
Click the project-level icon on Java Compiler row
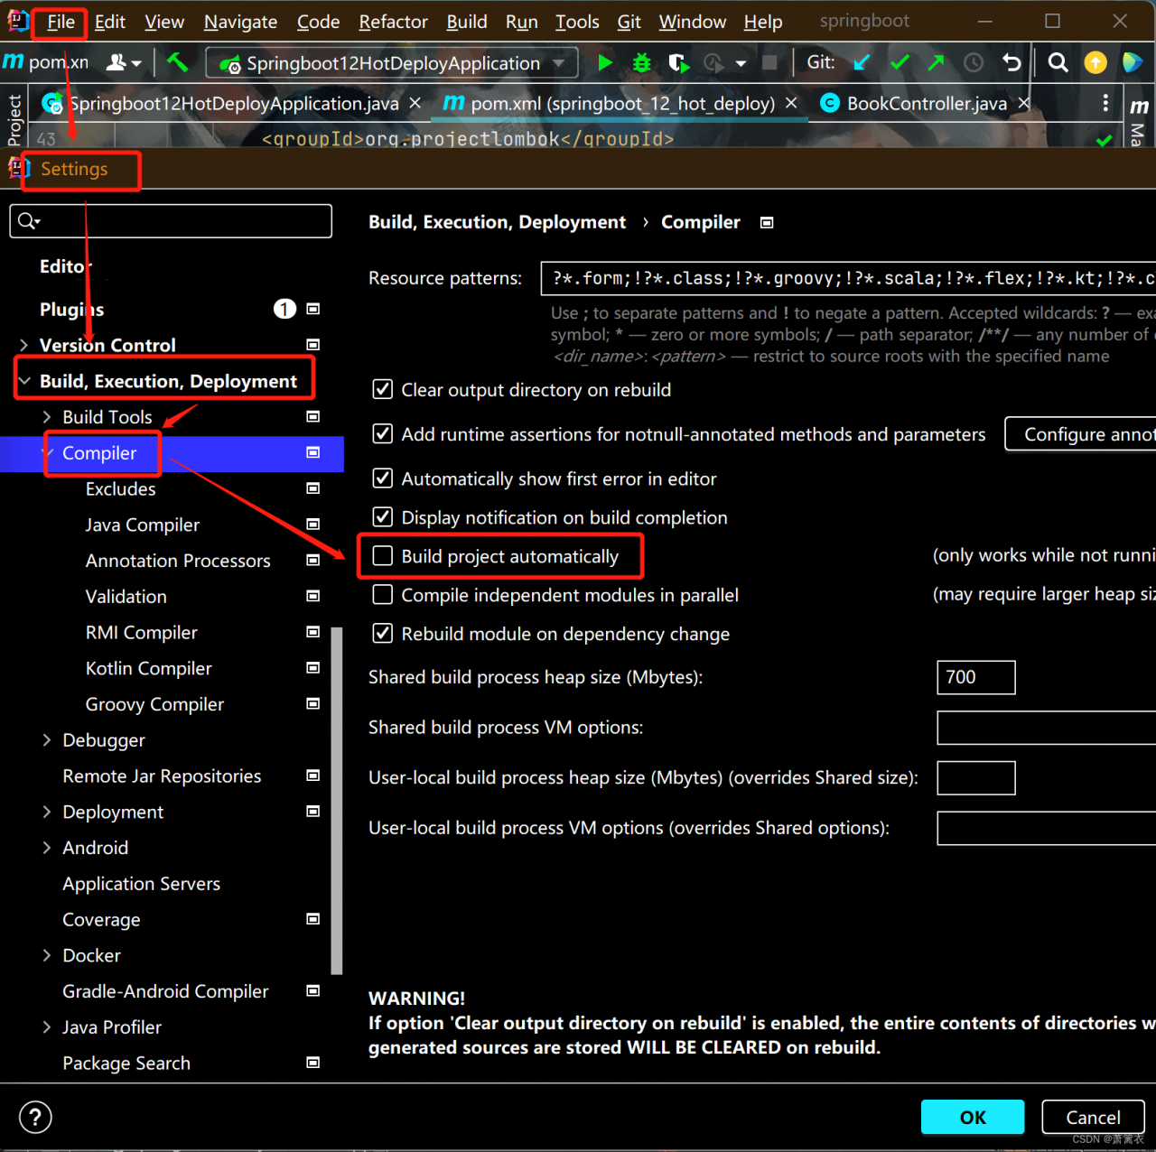pos(313,525)
